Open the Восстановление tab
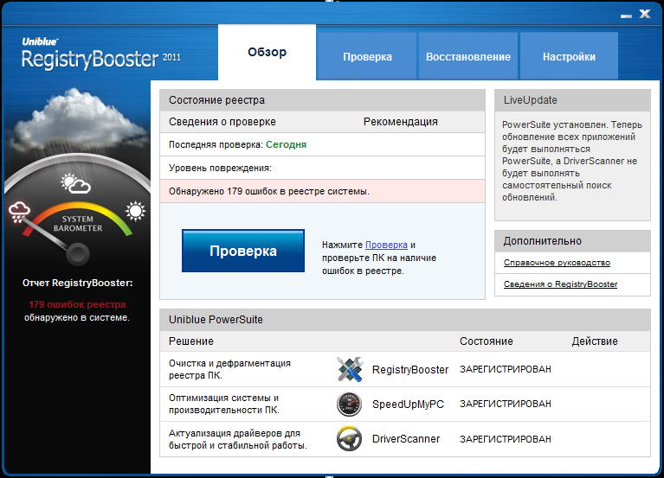Viewport: 664px width, 478px height. point(467,57)
